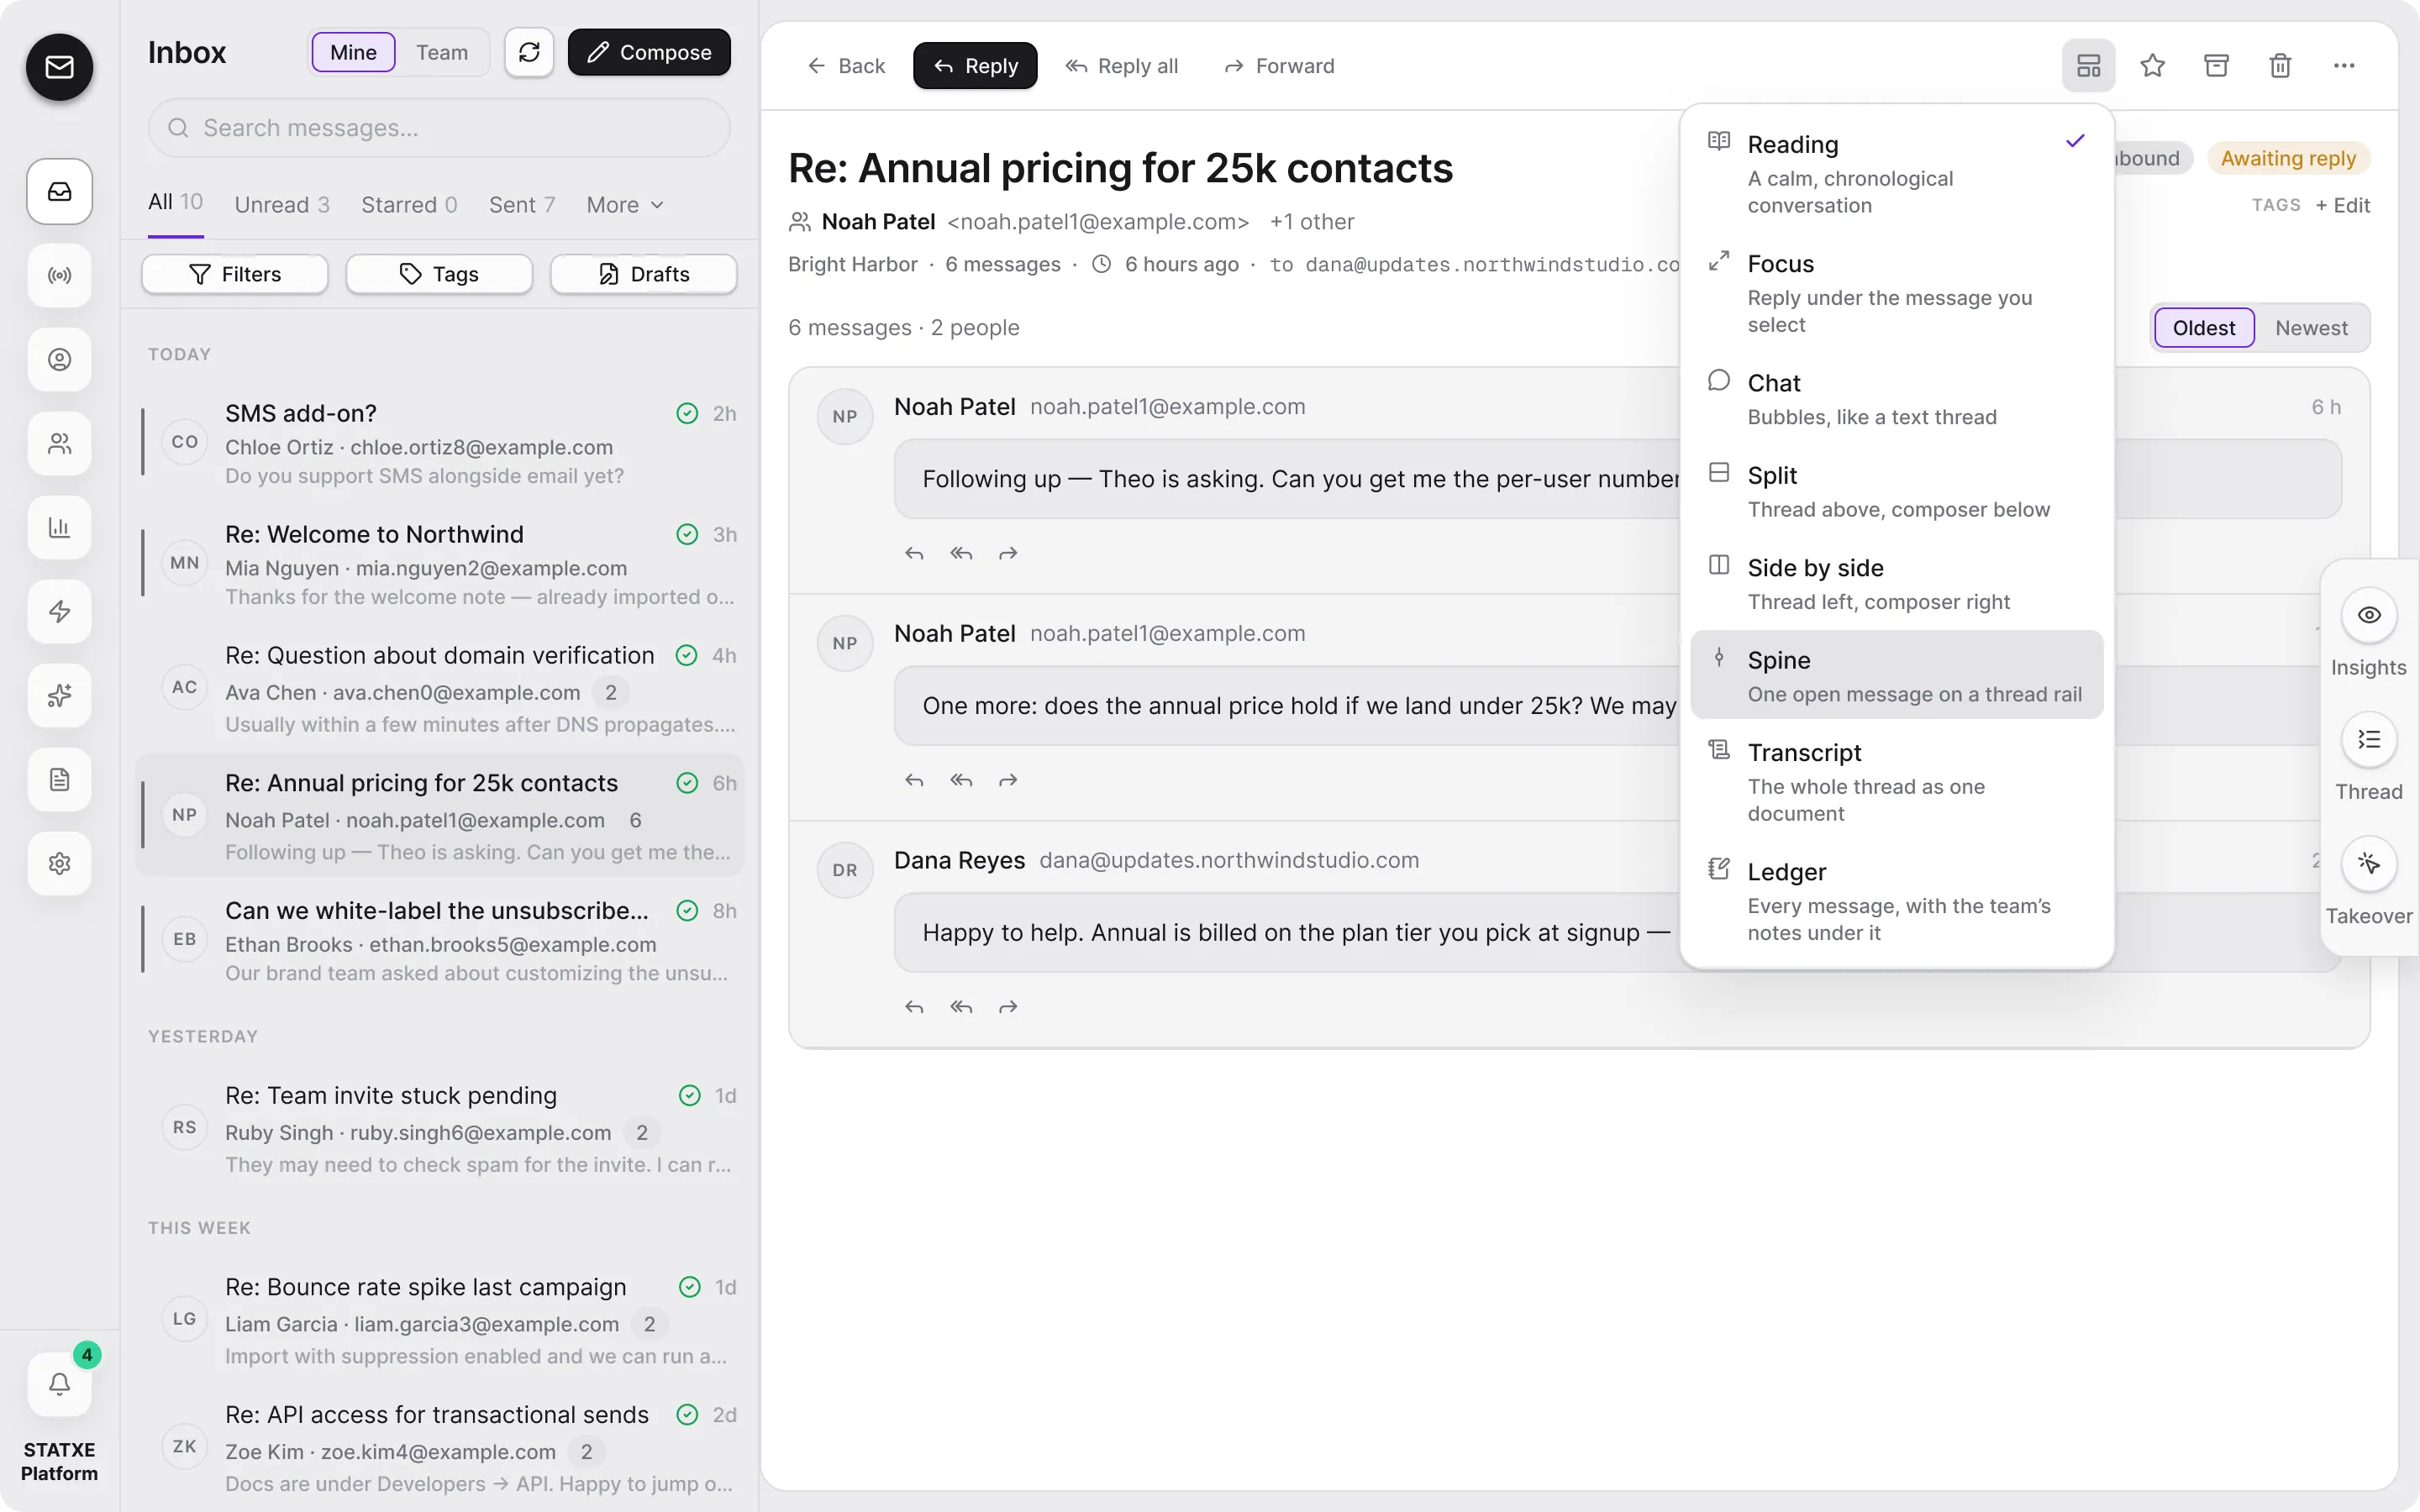Open the Insights eye panel
Screen dimensions: 2420x1512
pos(2368,615)
